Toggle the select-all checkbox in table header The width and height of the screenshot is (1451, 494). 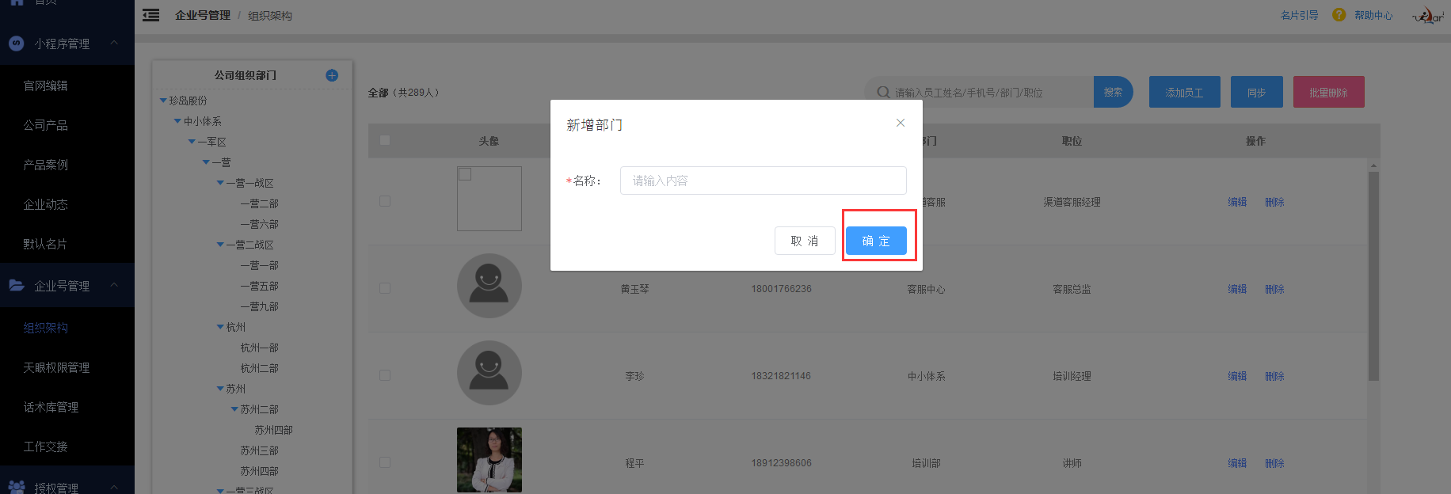[x=385, y=140]
